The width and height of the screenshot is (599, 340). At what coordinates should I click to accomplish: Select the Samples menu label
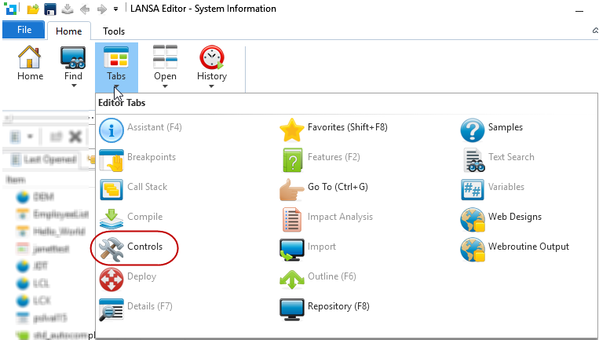pyautogui.click(x=505, y=127)
